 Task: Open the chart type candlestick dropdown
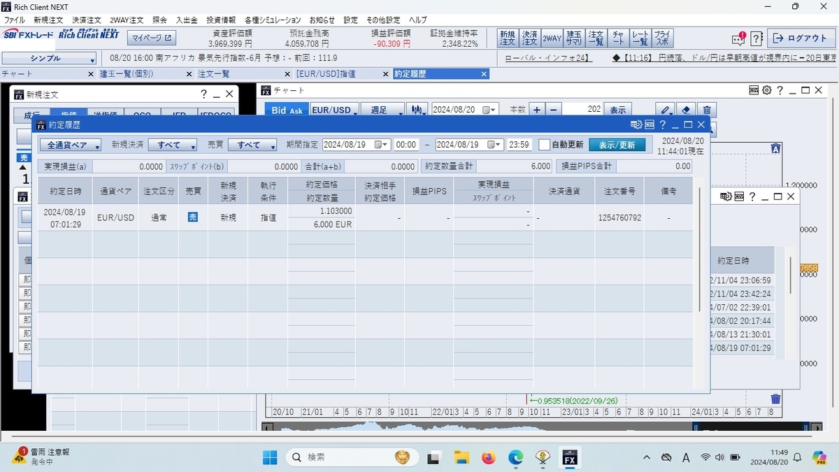point(418,110)
